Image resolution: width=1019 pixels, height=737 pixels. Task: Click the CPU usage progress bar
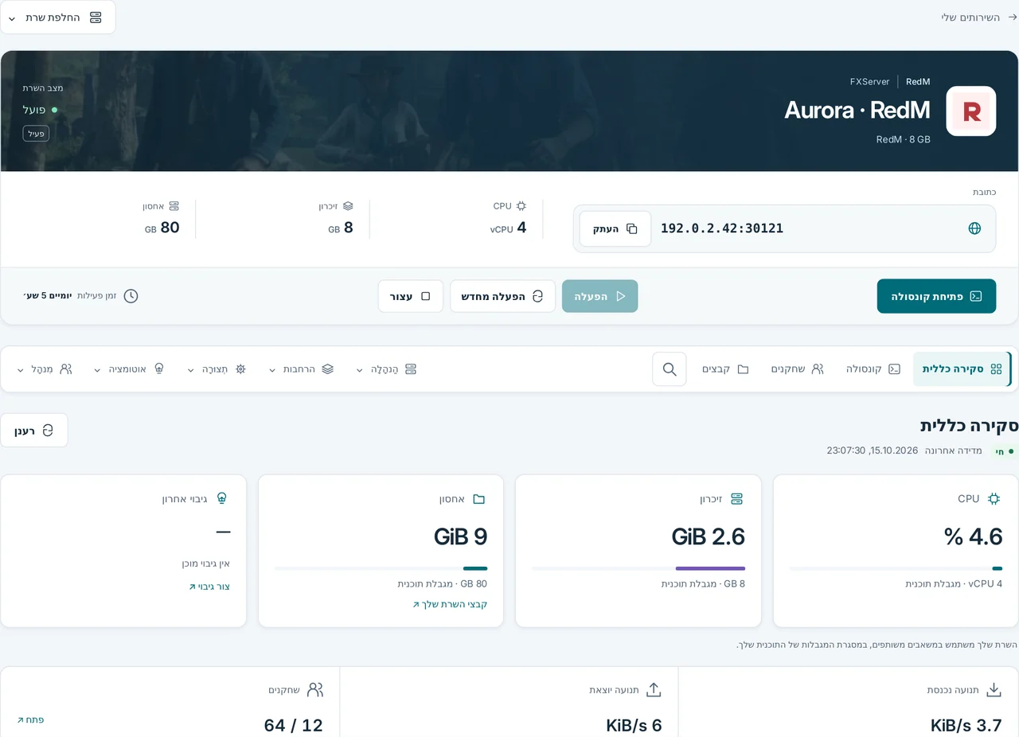(896, 568)
